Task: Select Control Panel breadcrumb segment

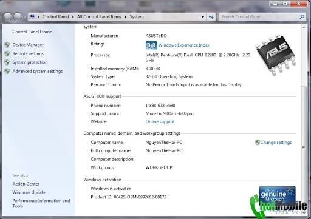Action: pyautogui.click(x=55, y=17)
